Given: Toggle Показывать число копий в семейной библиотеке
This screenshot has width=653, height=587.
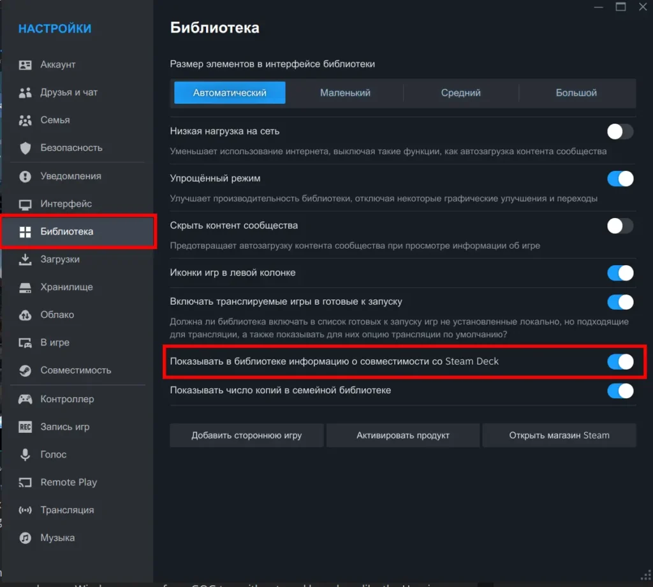Looking at the screenshot, I should (620, 391).
